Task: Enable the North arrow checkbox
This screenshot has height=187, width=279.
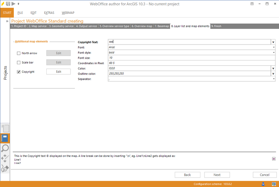Action: pos(18,53)
